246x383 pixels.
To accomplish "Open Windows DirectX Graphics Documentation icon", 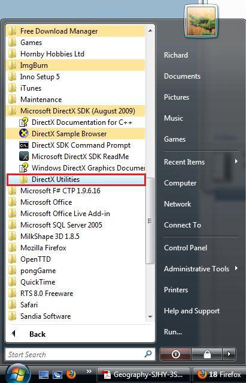I will tap(23, 168).
